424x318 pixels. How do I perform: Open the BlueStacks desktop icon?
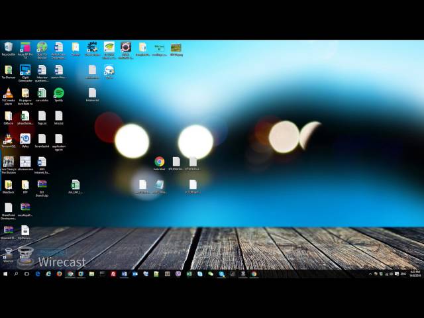pos(8,185)
